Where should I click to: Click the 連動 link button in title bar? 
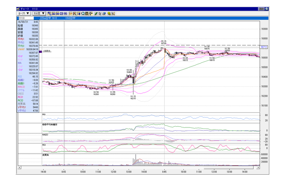(261, 9)
